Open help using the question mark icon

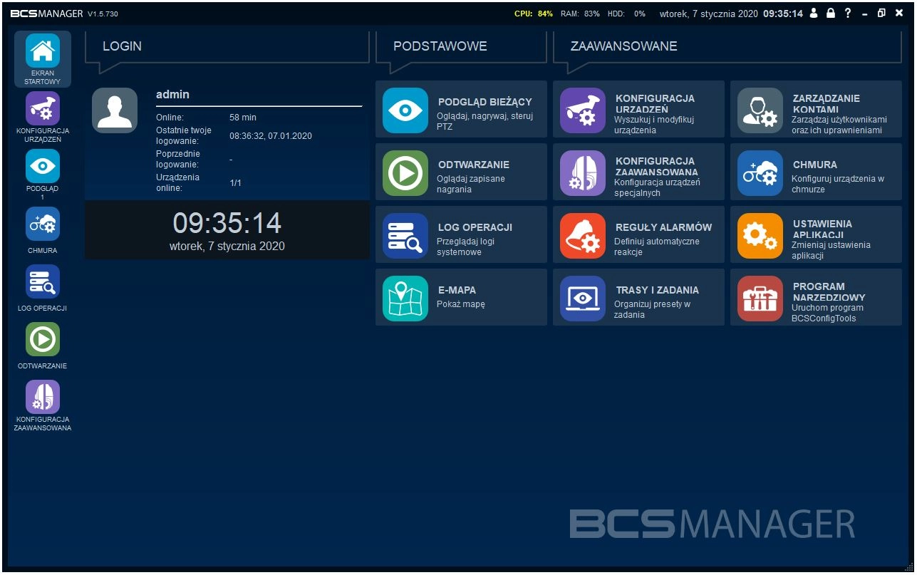847,13
